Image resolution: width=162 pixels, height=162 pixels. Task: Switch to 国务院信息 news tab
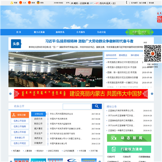click(111, 55)
